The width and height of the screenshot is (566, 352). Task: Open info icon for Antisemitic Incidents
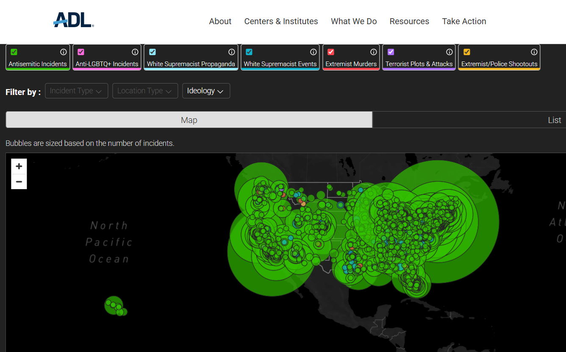click(64, 52)
